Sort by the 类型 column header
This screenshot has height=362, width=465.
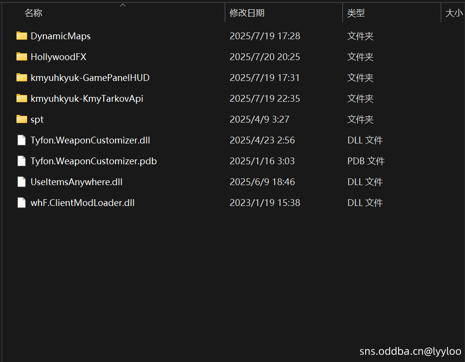click(356, 13)
